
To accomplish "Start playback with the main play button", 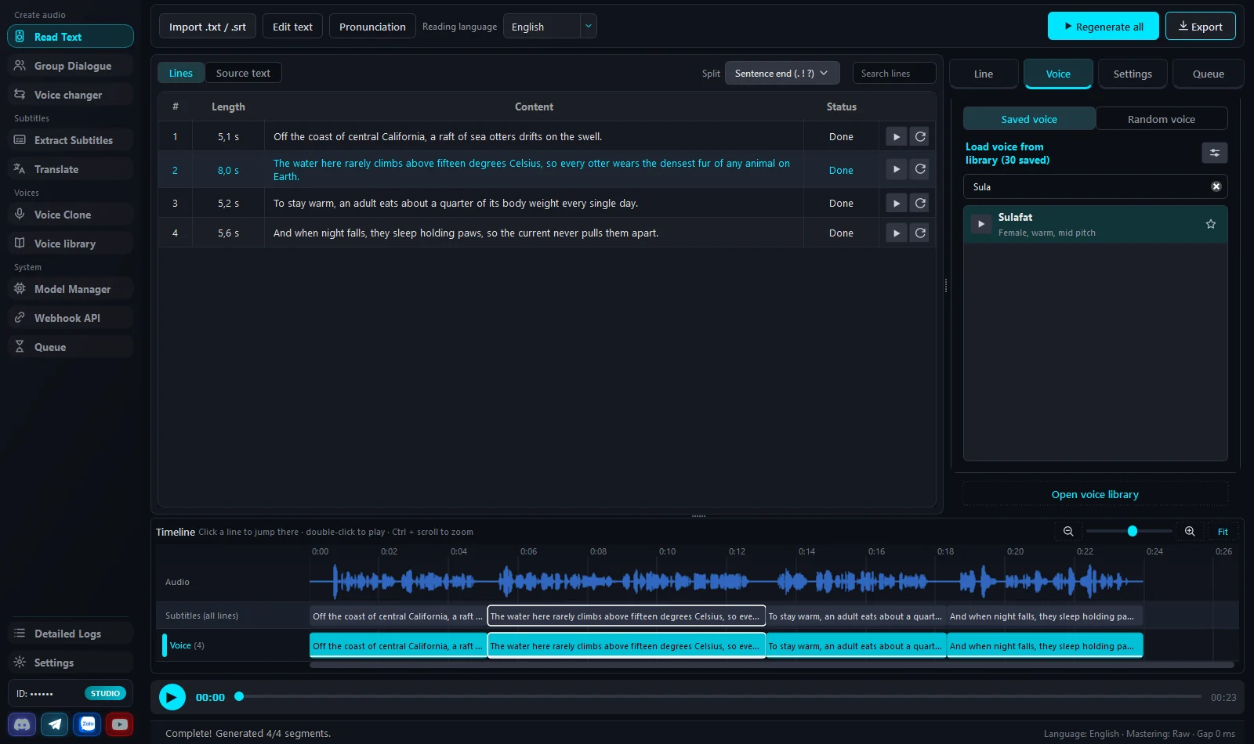I will 172,696.
